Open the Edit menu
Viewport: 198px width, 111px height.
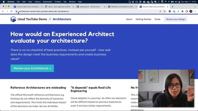pyautogui.click(x=24, y=2)
